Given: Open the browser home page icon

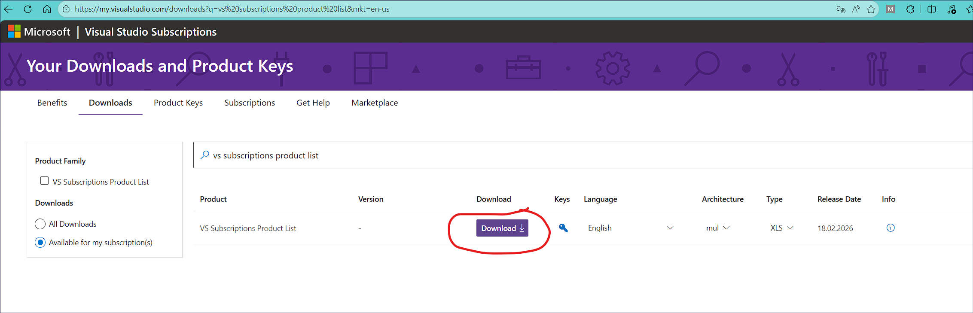Looking at the screenshot, I should (47, 9).
